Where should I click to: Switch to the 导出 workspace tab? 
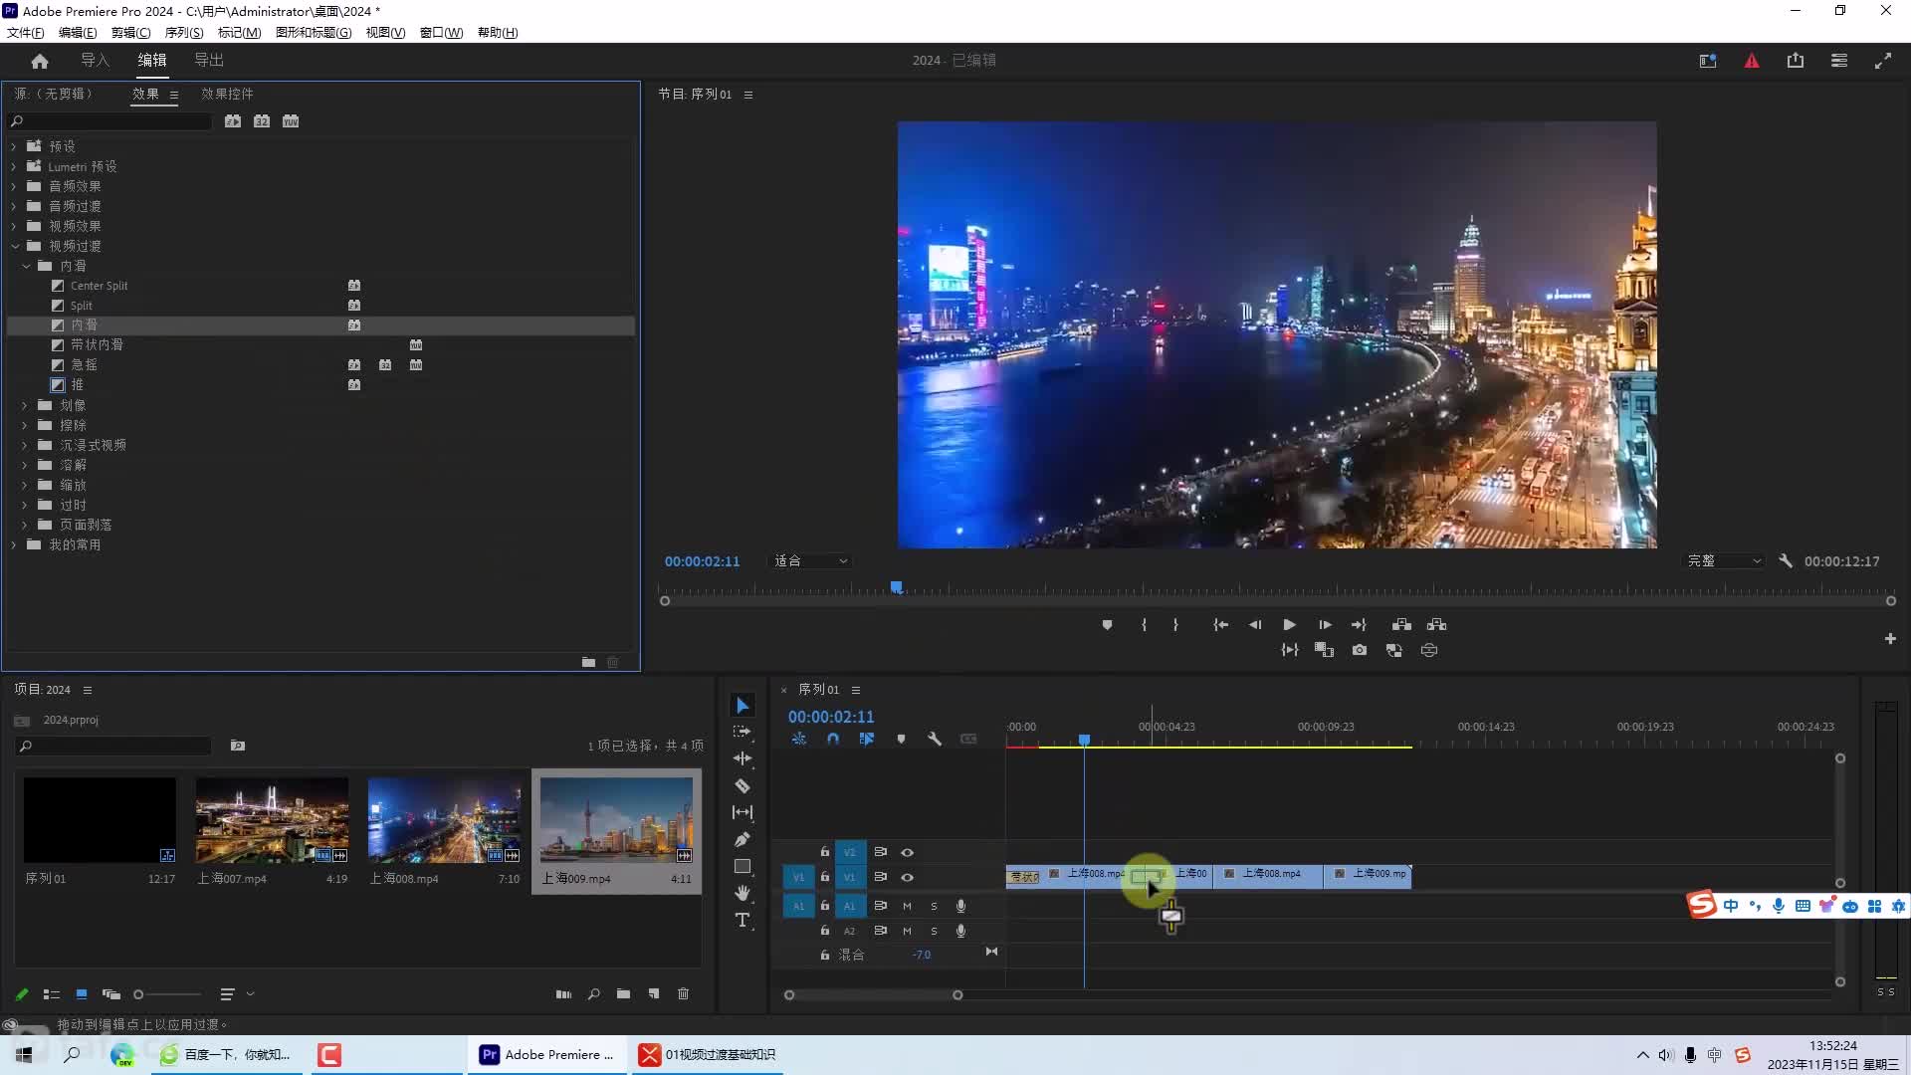[x=209, y=61]
